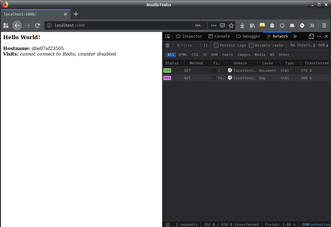
Task: Save page to Pocket
Action: [x=222, y=25]
